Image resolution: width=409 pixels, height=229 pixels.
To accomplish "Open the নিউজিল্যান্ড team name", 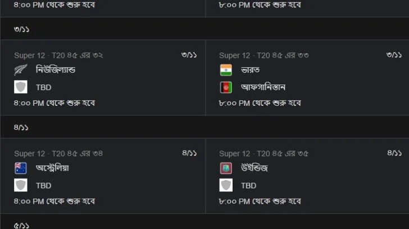I will (56, 69).
